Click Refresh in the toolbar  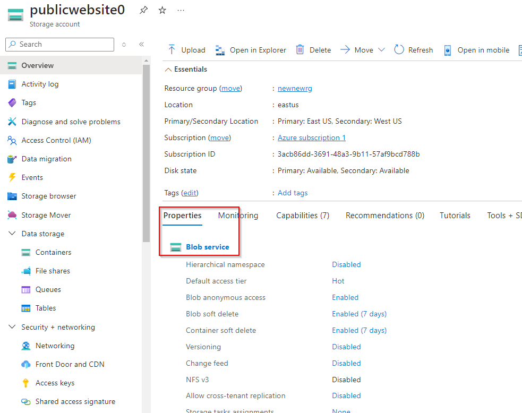pyautogui.click(x=414, y=50)
